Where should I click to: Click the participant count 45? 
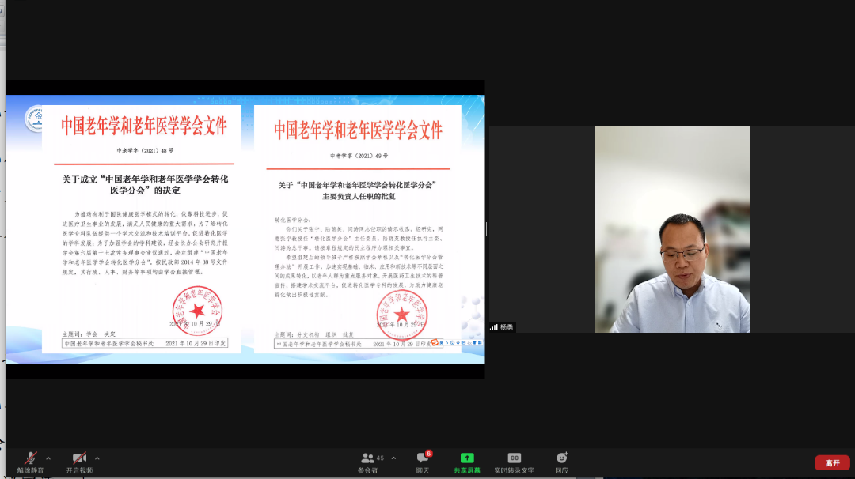[x=380, y=458]
